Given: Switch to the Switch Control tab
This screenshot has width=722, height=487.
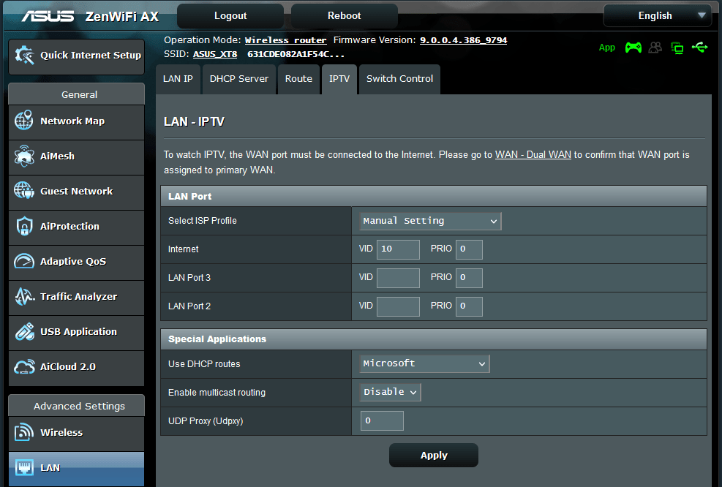Looking at the screenshot, I should (x=399, y=79).
